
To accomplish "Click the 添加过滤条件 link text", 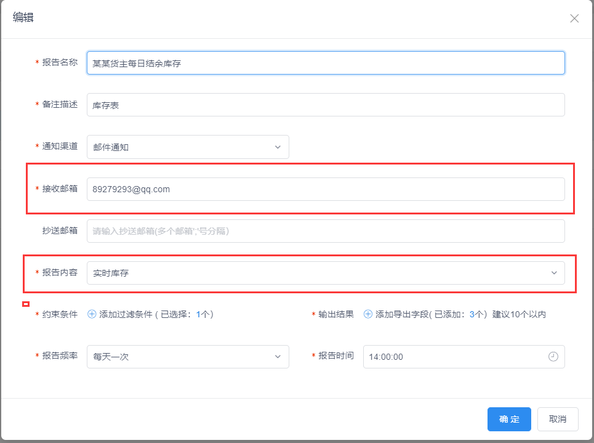I will [x=126, y=314].
